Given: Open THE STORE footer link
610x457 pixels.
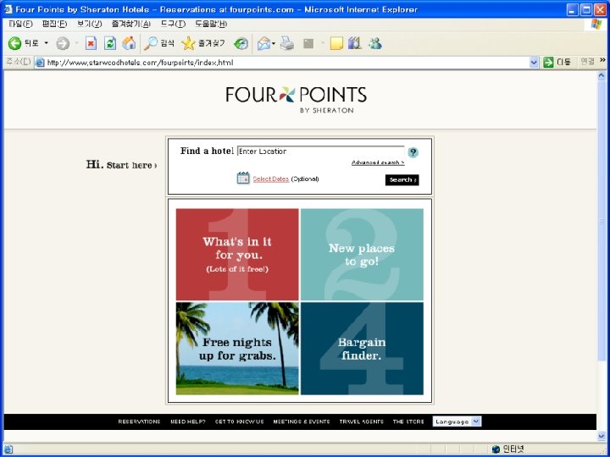Looking at the screenshot, I should click(408, 421).
